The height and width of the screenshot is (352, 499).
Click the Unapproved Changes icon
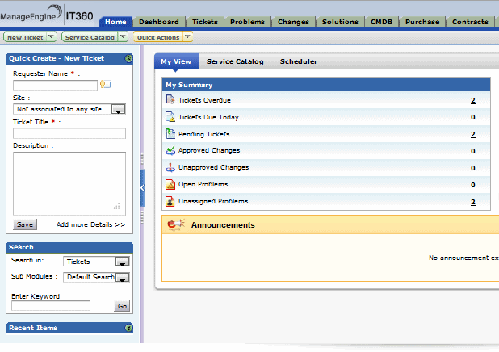170,167
